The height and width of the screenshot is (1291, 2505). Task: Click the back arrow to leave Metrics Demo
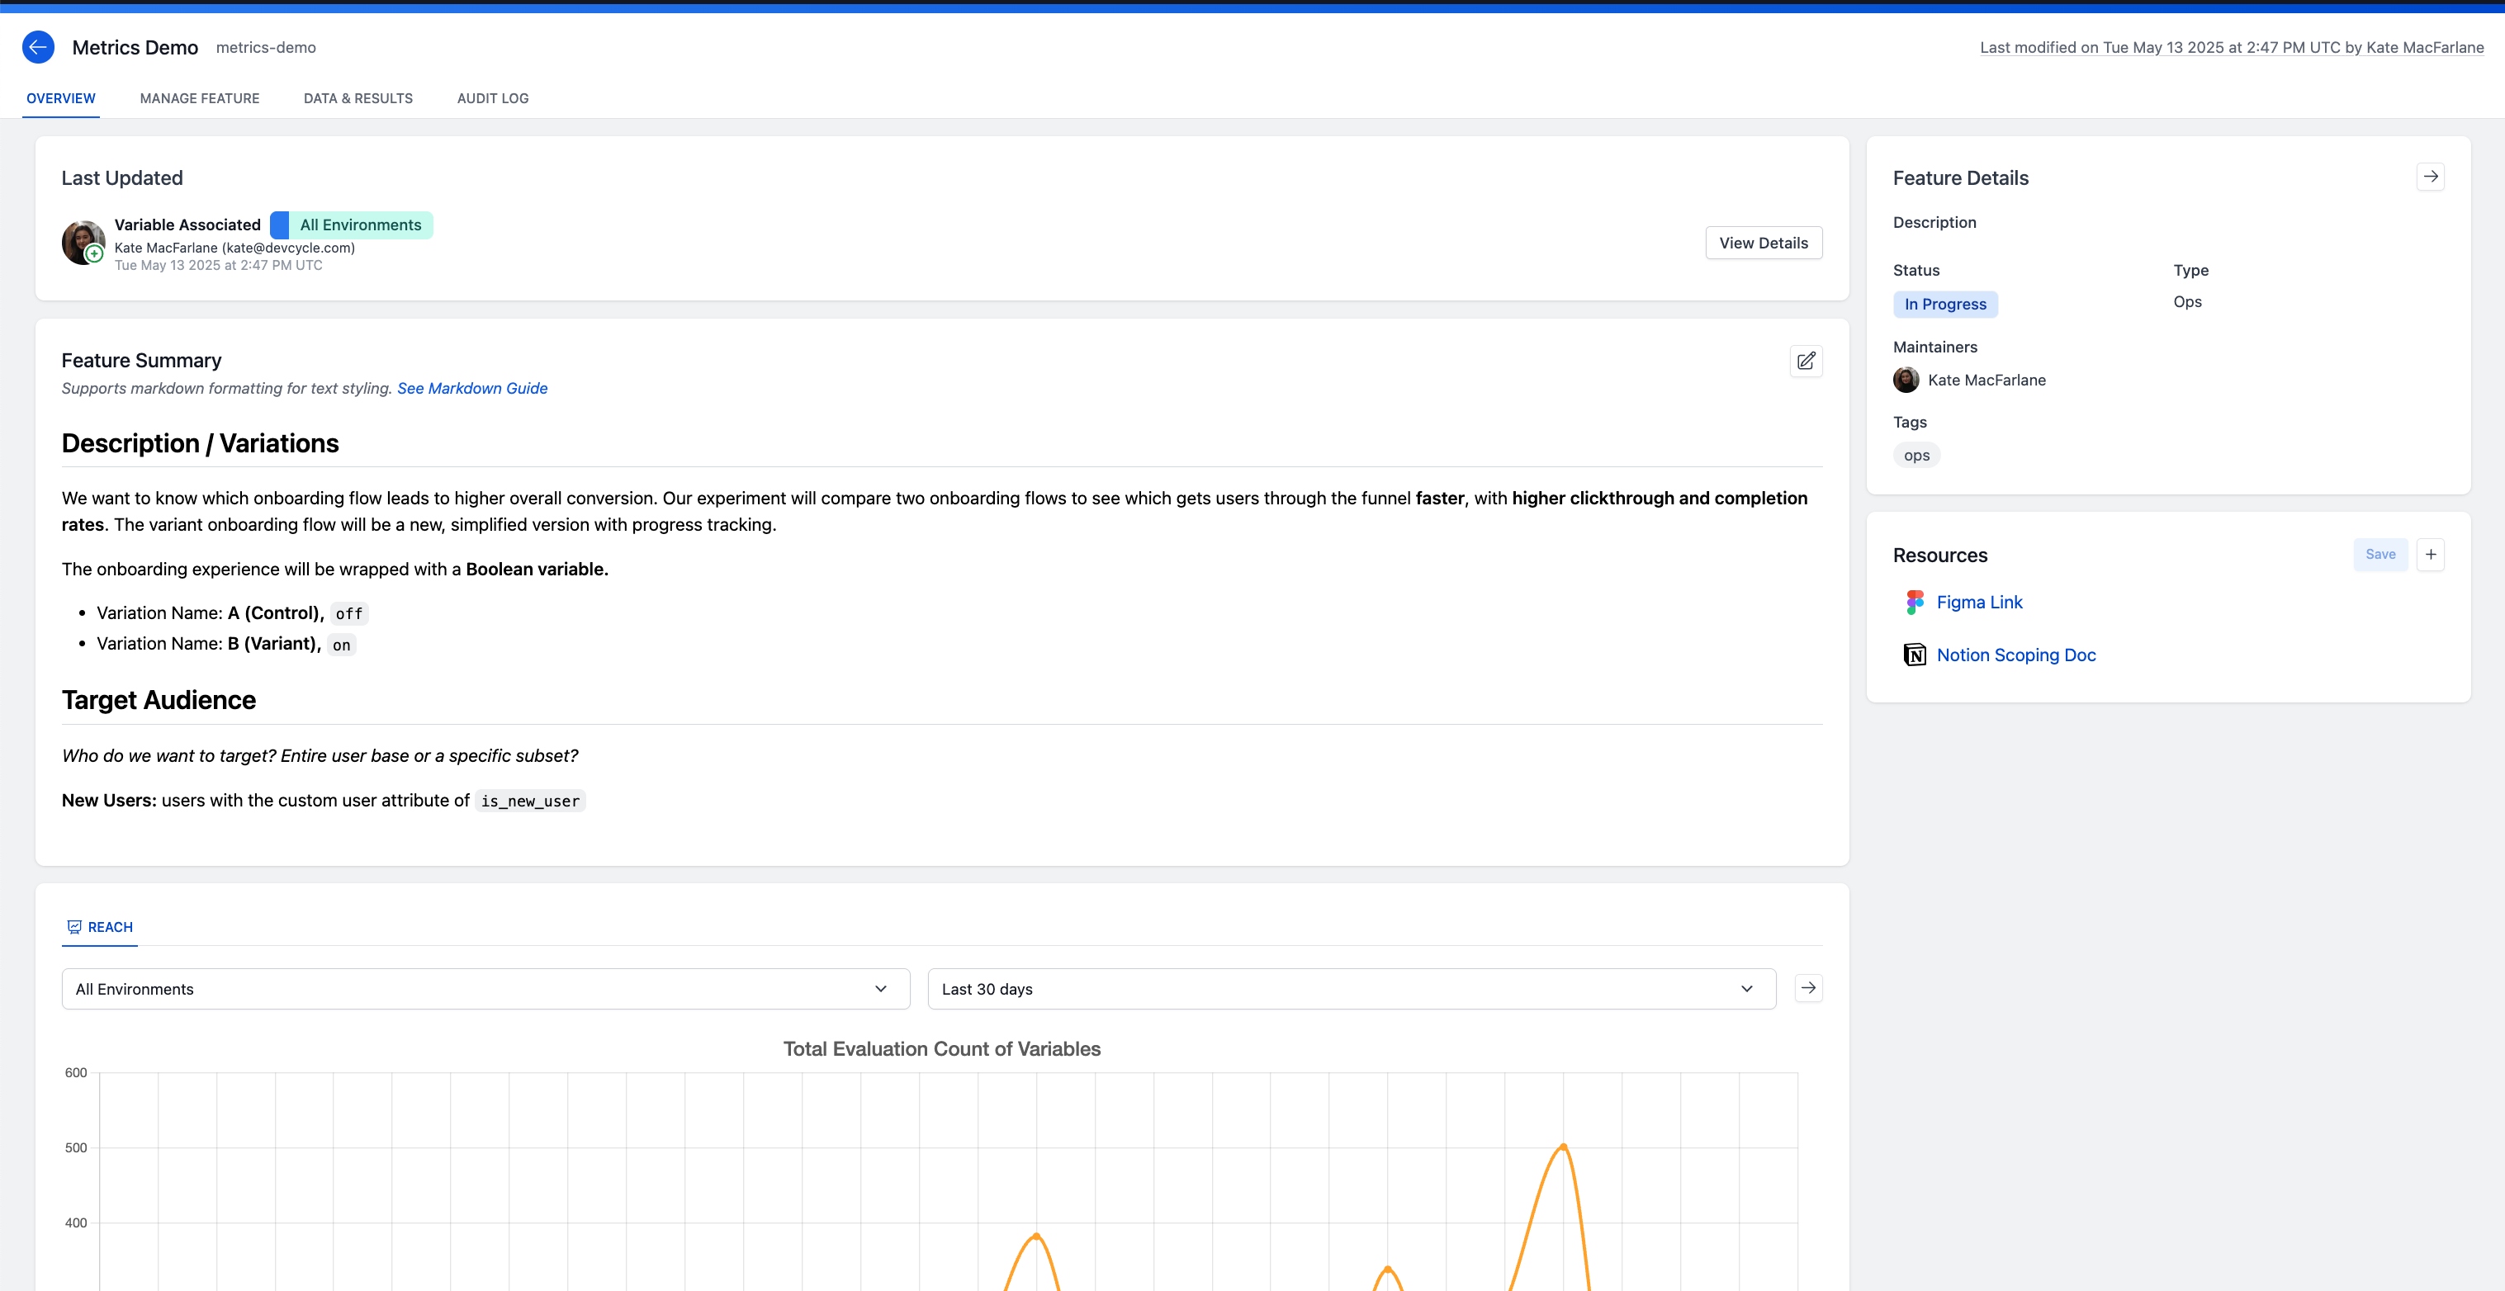click(x=38, y=47)
